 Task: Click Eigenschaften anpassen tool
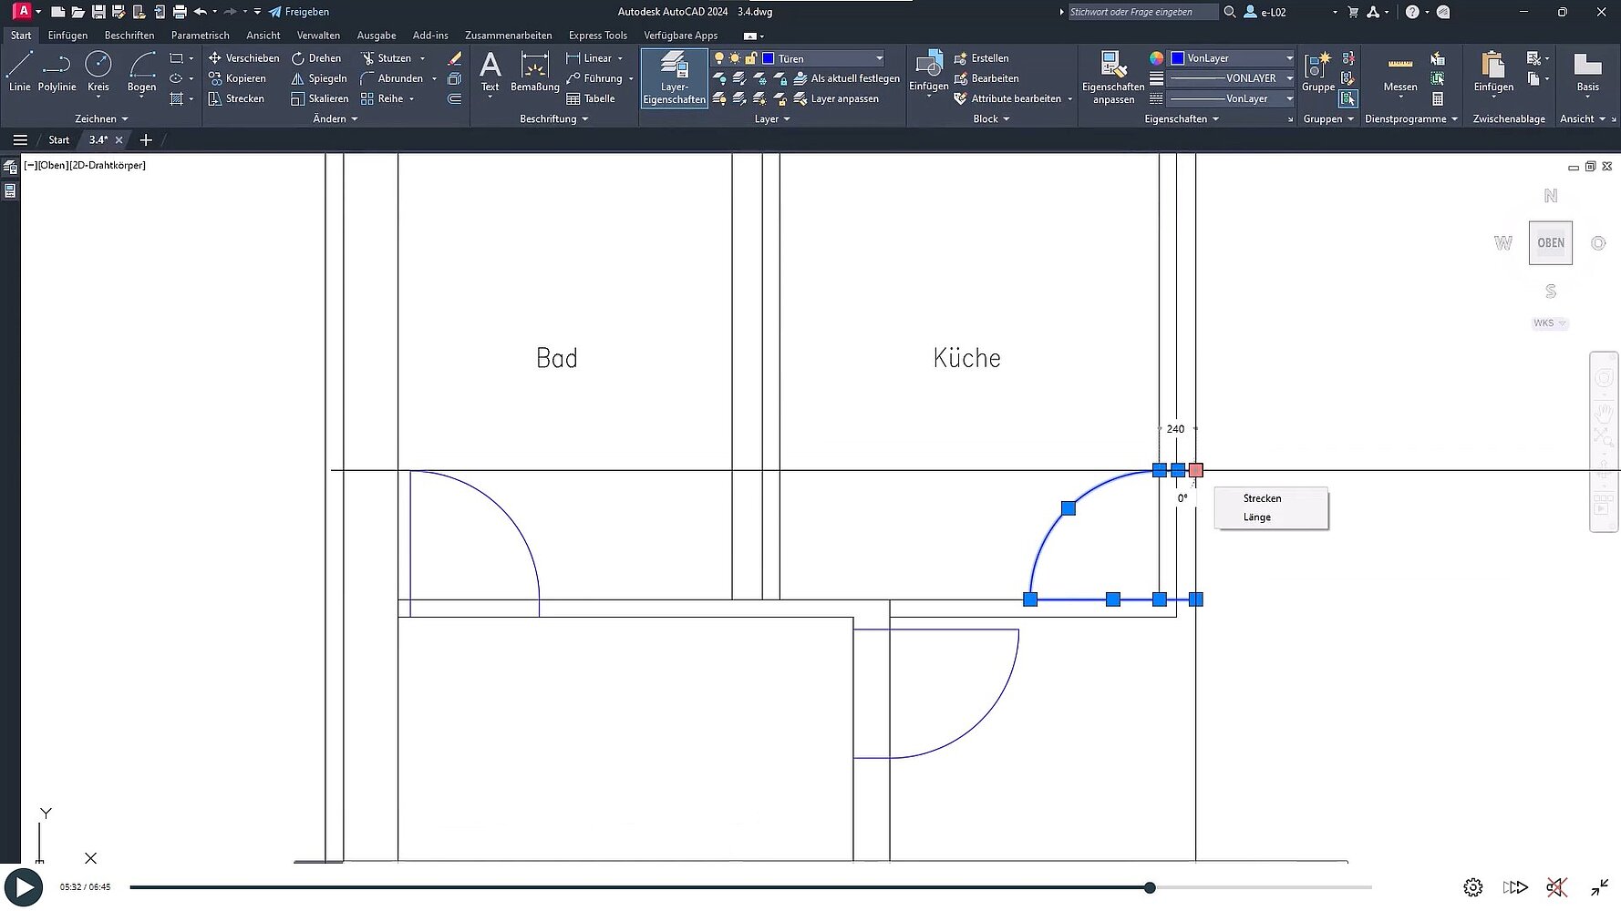coord(1112,77)
